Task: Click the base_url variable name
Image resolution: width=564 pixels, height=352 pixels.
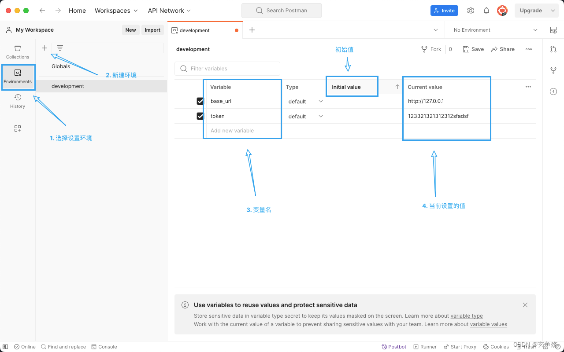Action: point(221,101)
